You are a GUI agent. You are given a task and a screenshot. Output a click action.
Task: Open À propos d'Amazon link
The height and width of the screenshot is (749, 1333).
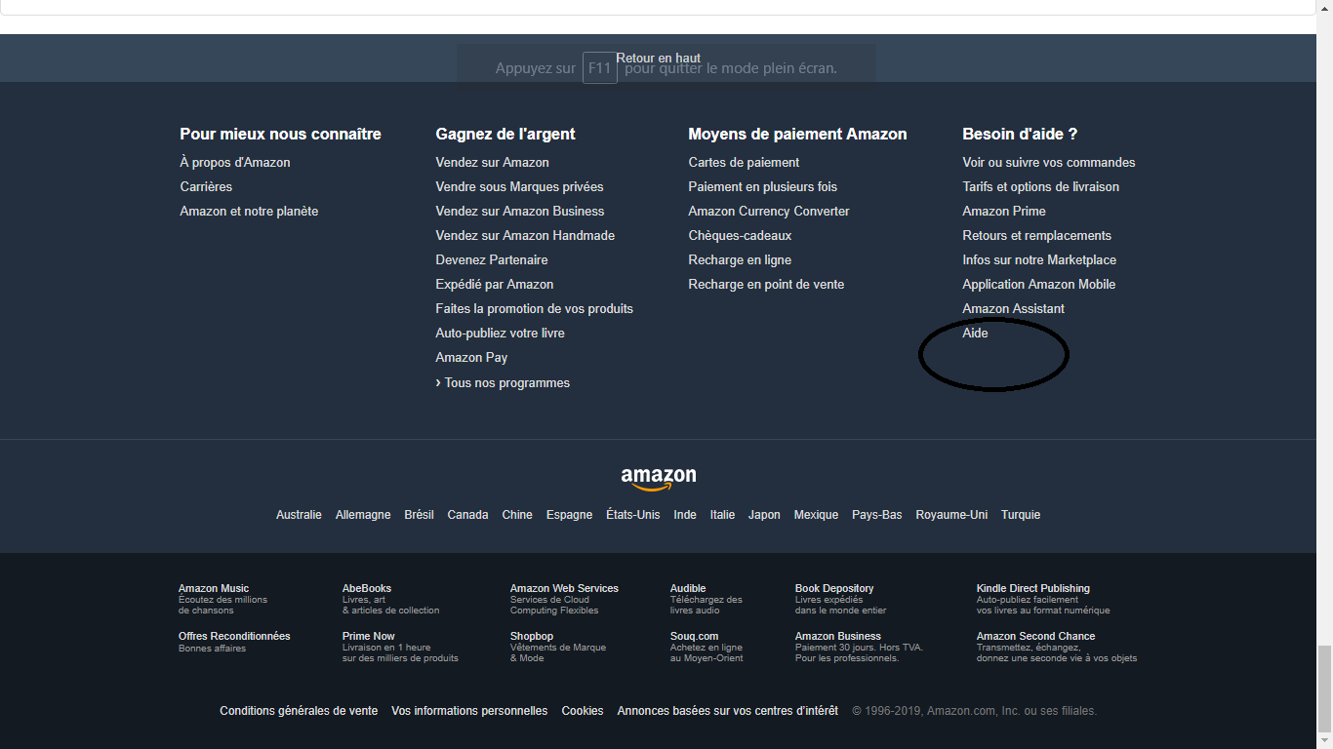235,163
